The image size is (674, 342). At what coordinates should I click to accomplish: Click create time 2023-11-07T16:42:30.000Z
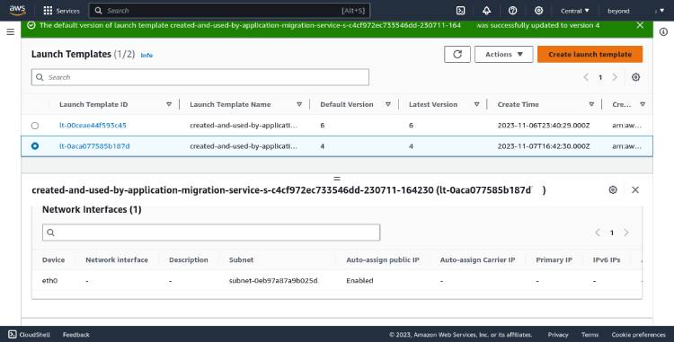(544, 146)
